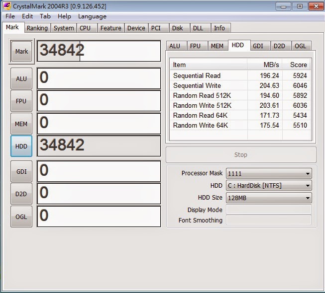Click the Font Smoothing field
Image resolution: width=325 pixels, height=293 pixels.
point(269,220)
